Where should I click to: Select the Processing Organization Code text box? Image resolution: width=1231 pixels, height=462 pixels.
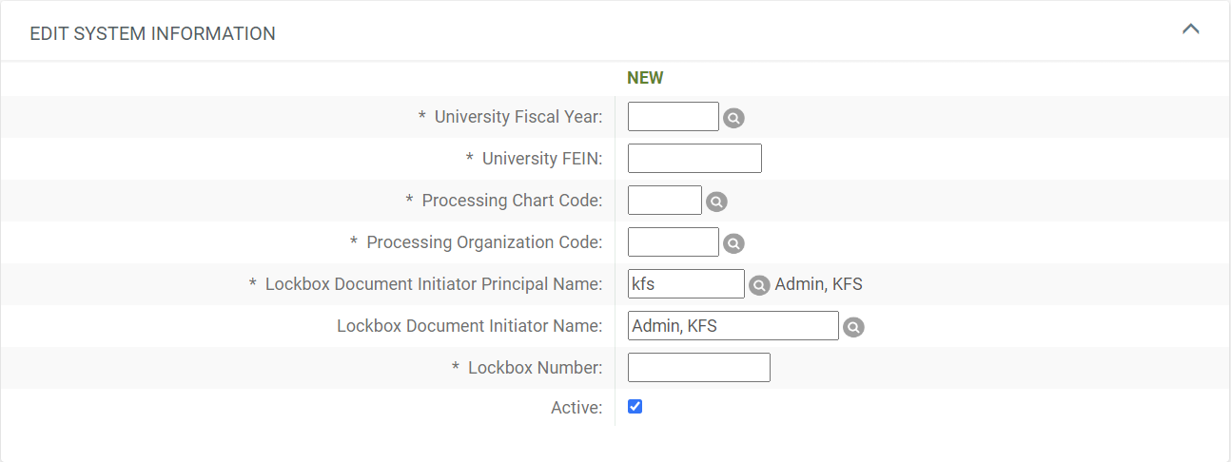pos(674,242)
